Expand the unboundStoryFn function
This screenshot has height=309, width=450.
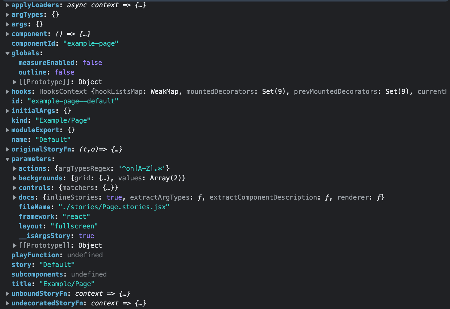[x=8, y=293]
